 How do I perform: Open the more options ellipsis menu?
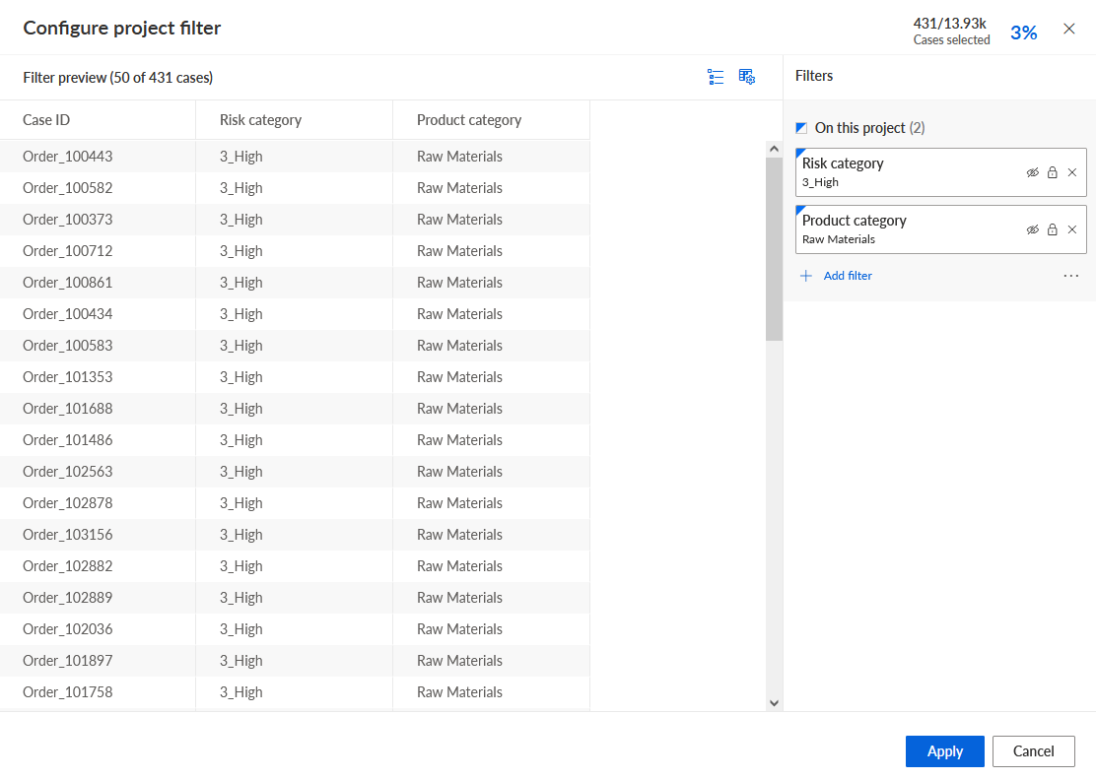point(1070,276)
